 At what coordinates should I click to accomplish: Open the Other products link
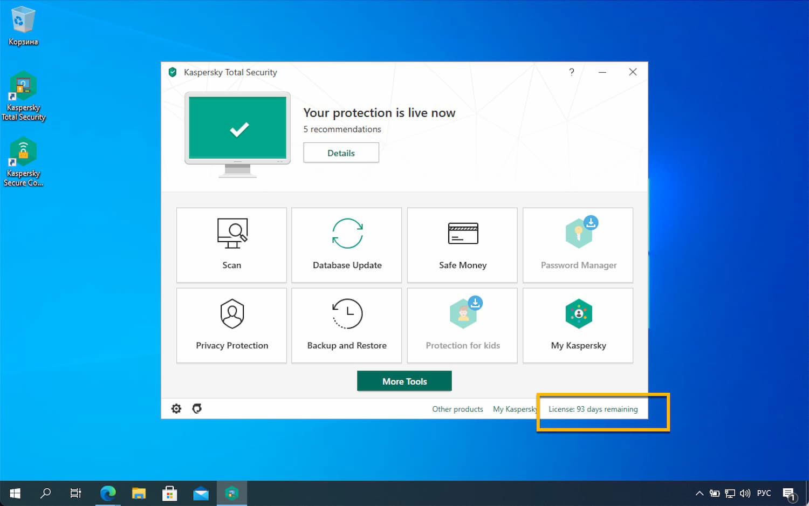457,409
